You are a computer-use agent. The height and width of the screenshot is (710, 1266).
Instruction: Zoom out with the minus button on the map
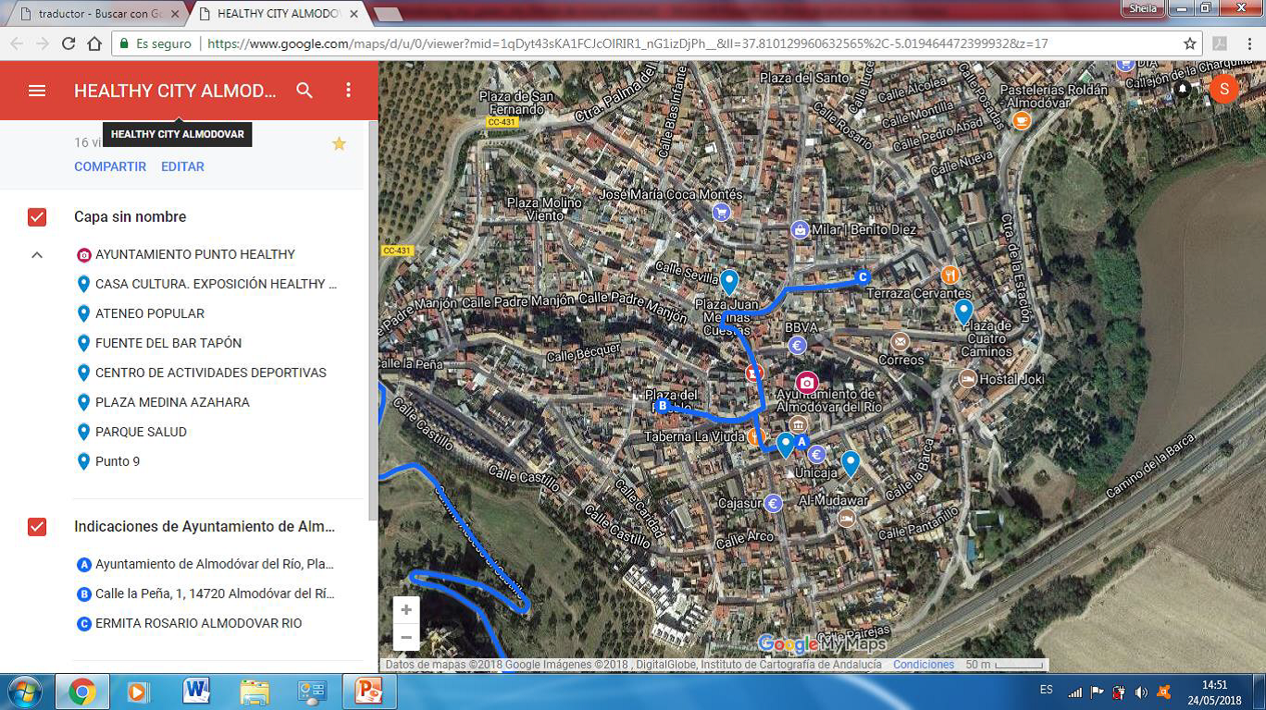tap(406, 638)
